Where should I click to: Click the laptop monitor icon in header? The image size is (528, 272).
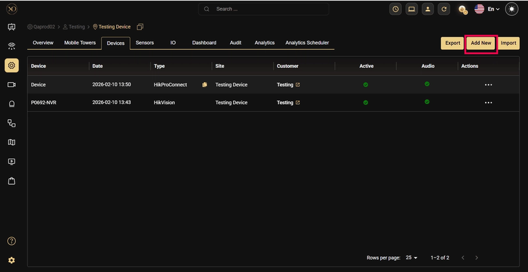pos(411,9)
